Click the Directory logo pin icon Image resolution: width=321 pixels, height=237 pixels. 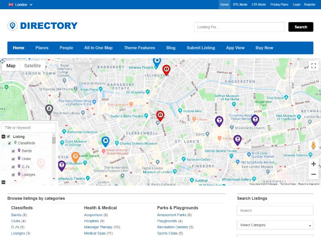point(12,26)
